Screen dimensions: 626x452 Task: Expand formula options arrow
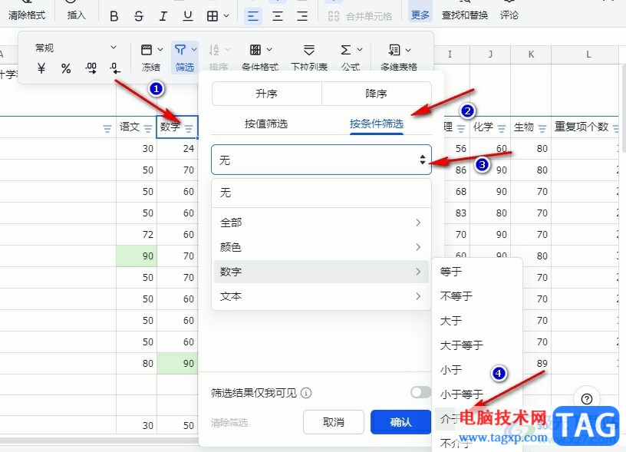[360, 50]
